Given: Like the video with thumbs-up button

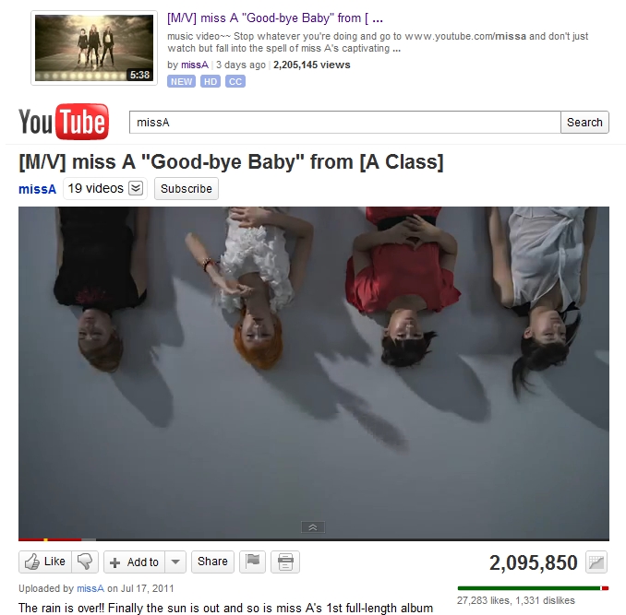Looking at the screenshot, I should 45,562.
